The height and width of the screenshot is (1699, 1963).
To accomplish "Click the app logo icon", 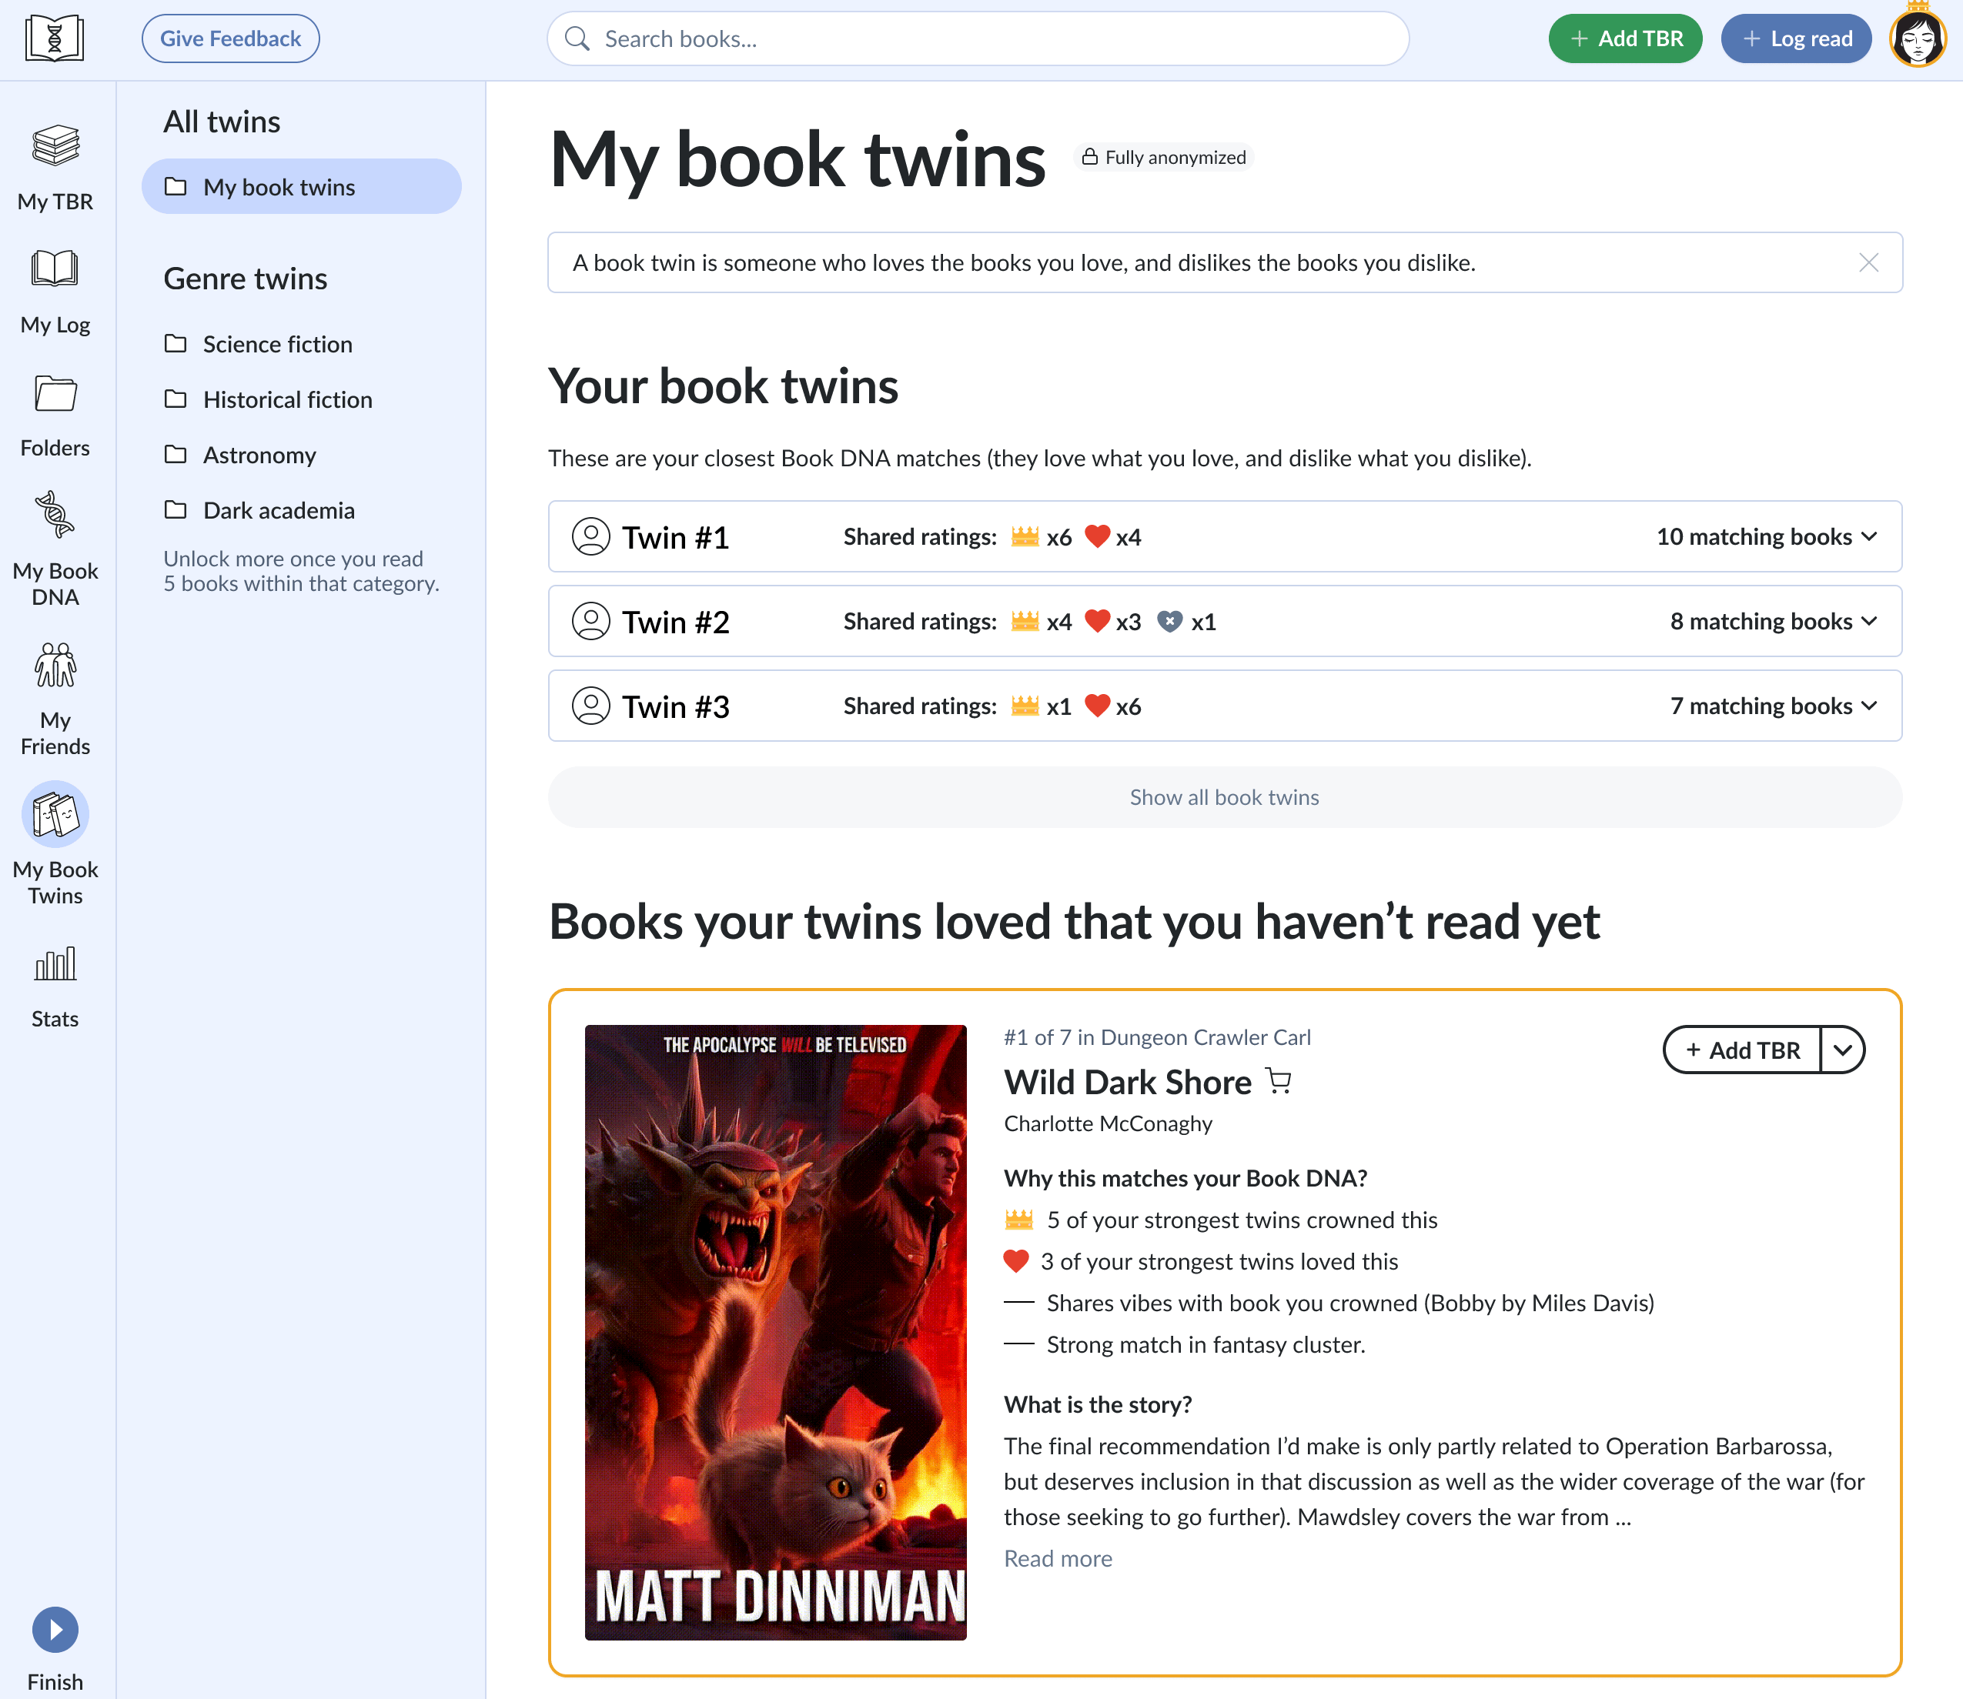I will [x=54, y=39].
